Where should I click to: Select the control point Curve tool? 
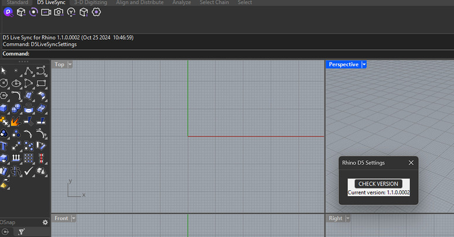[41, 71]
